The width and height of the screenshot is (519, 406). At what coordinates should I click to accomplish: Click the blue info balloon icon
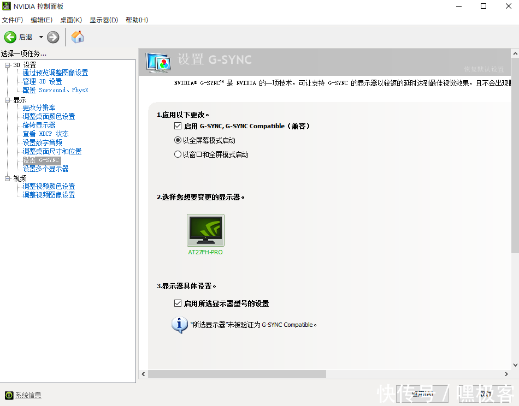[180, 325]
